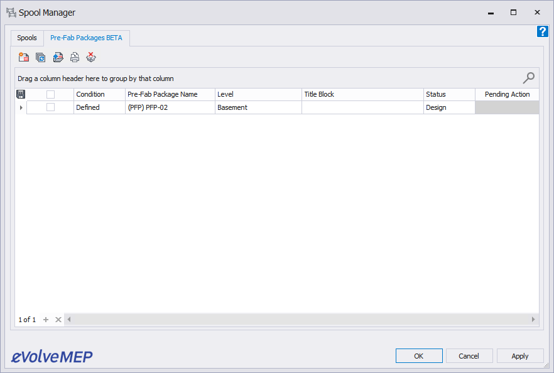Image resolution: width=554 pixels, height=373 pixels.
Task: Click the grey Pending Action cell for PFP-02
Action: 507,107
